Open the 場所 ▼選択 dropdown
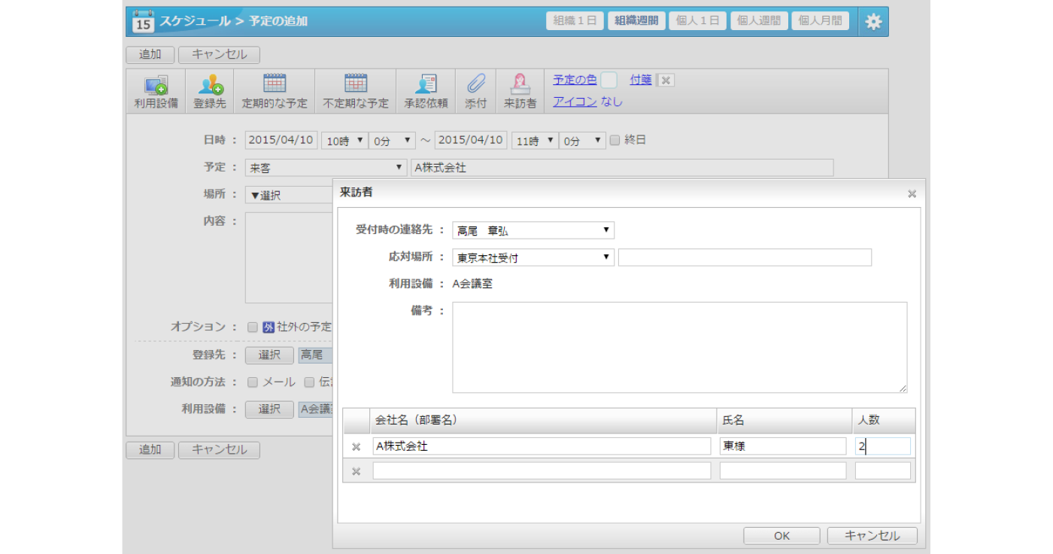The image size is (1053, 554). (x=290, y=195)
